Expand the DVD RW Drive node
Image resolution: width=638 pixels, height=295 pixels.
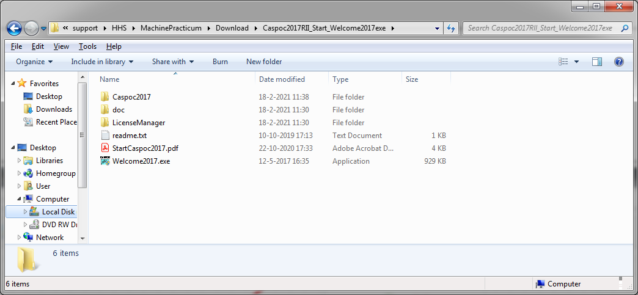(25, 225)
